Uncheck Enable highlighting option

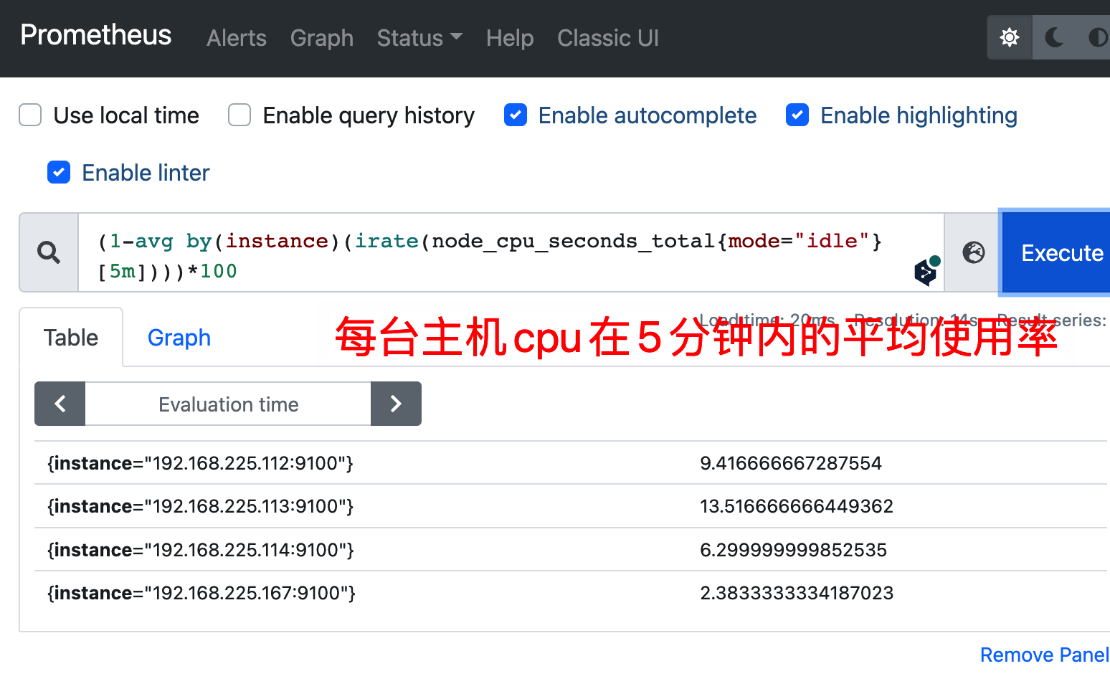tap(797, 115)
